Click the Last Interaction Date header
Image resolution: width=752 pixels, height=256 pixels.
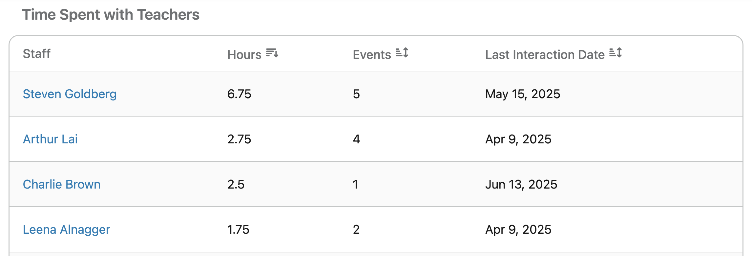[x=545, y=54]
